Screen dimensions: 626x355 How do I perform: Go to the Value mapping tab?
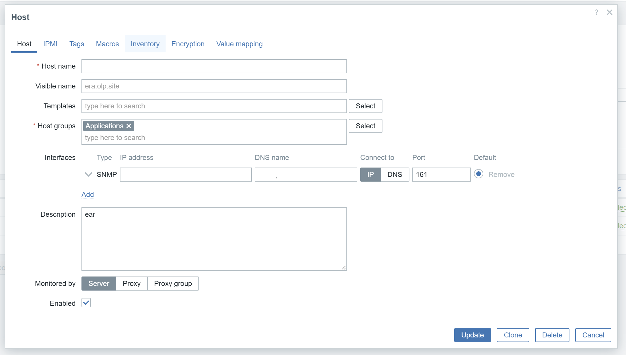[239, 44]
